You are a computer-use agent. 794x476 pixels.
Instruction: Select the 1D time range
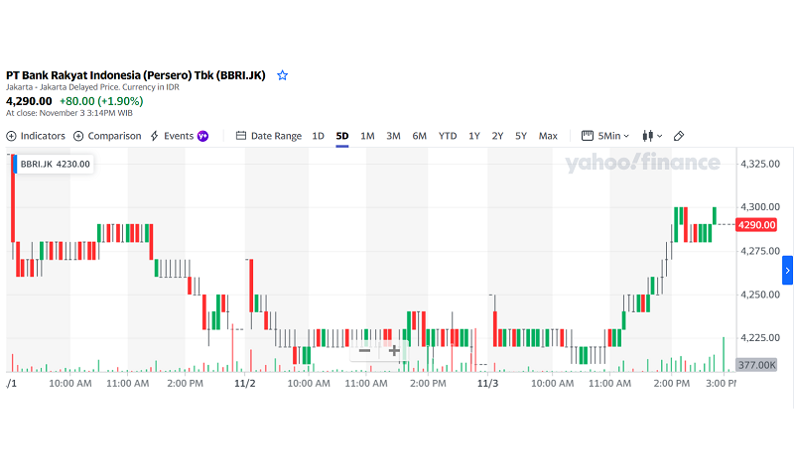(x=318, y=136)
